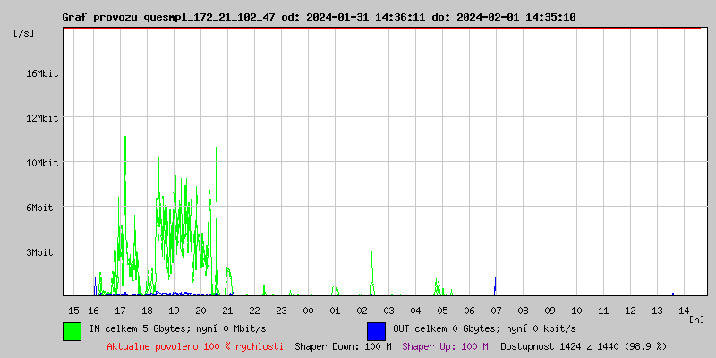Viewport: 716px width, 358px height.
Task: Click the [h] hour unit label
Action: [697, 319]
